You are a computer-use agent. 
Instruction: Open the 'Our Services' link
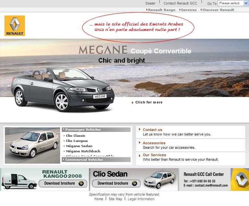(154, 155)
